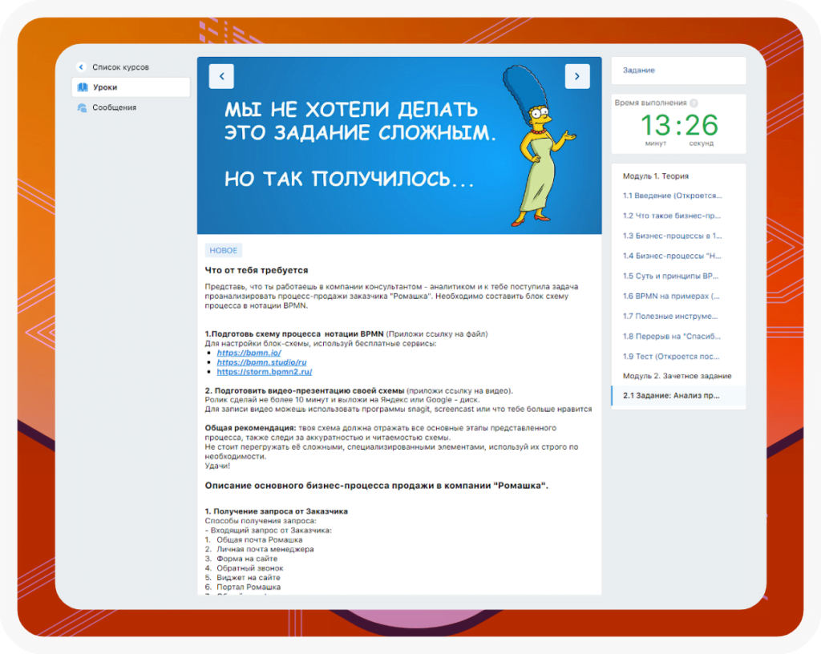The image size is (821, 654).
Task: Click the Модуль 2. Зачетное задание heading
Action: 677,376
